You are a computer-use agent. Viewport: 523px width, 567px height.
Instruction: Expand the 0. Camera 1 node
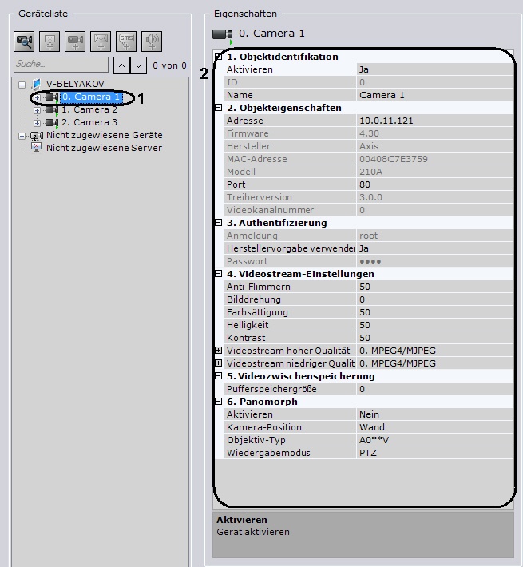pos(37,97)
